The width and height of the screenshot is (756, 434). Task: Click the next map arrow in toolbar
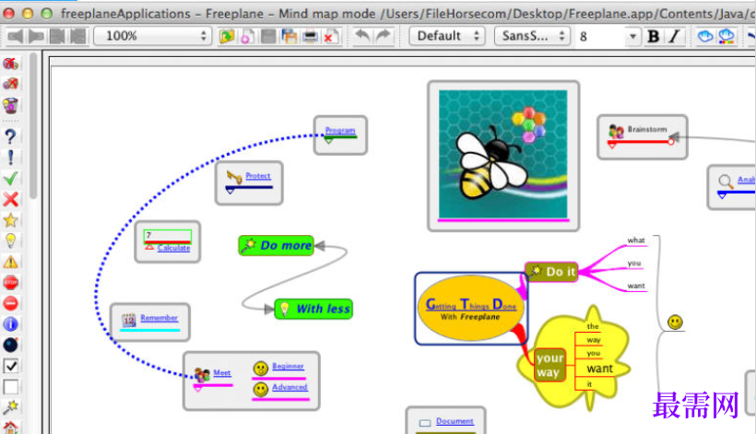coord(36,36)
